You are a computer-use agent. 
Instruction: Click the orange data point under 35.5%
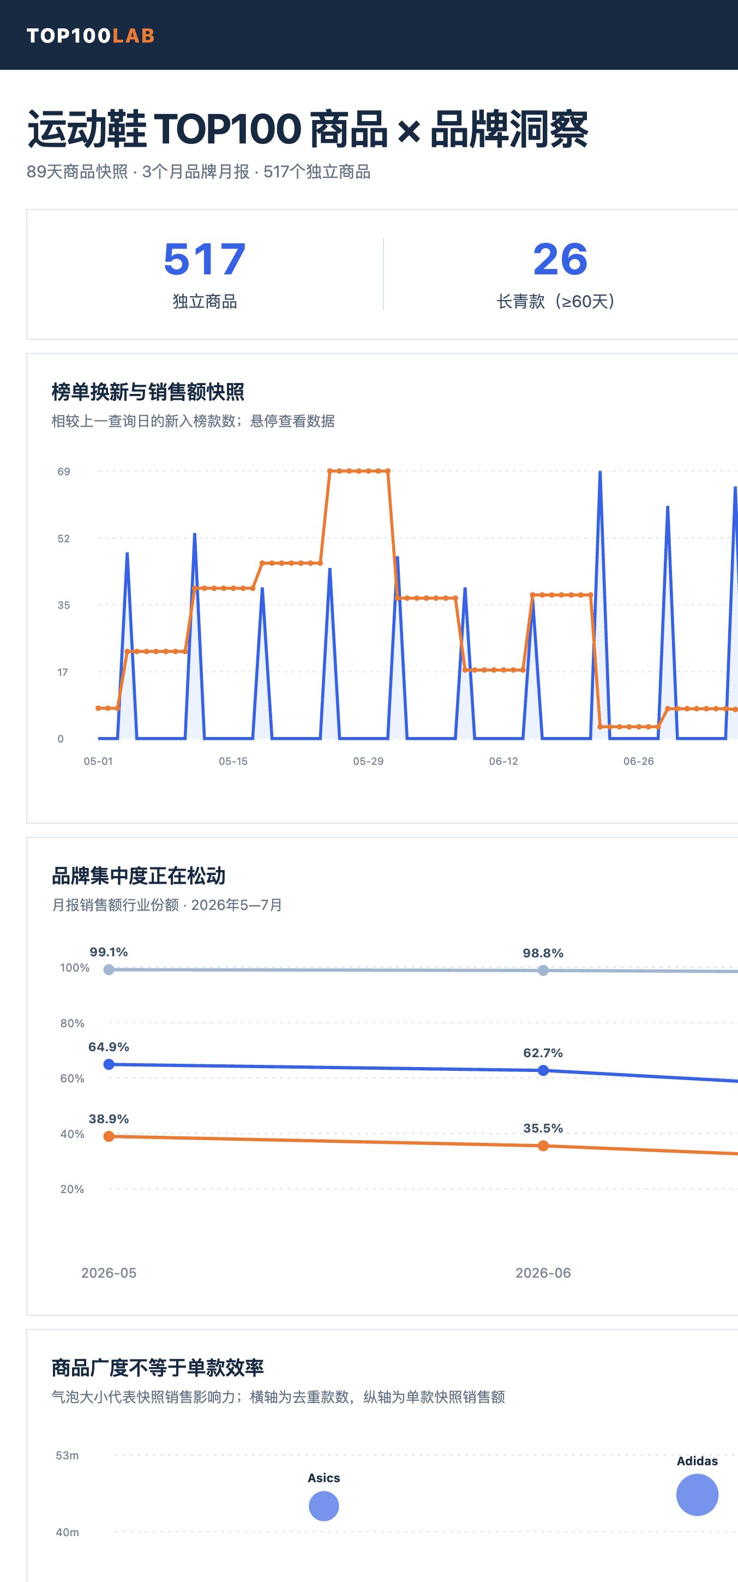543,1146
